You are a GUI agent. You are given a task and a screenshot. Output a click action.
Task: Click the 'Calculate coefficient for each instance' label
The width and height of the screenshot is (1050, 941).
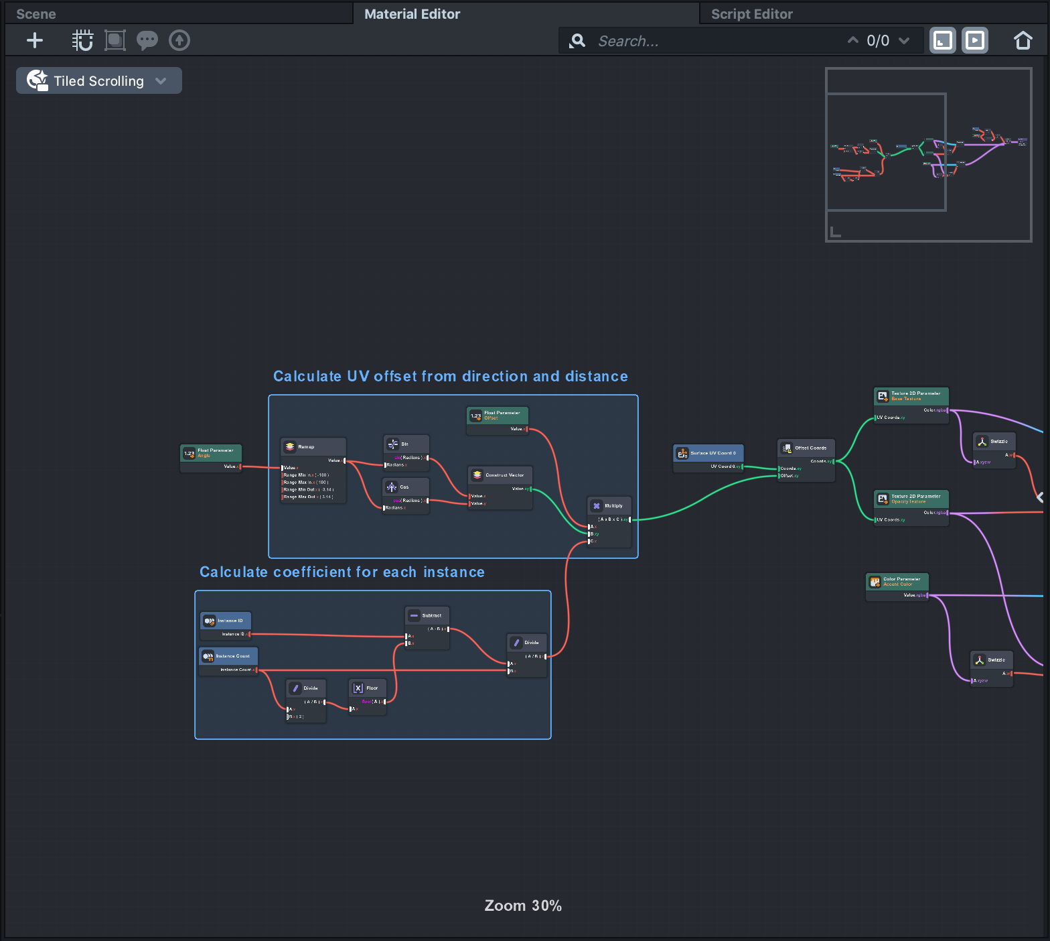[x=342, y=572]
